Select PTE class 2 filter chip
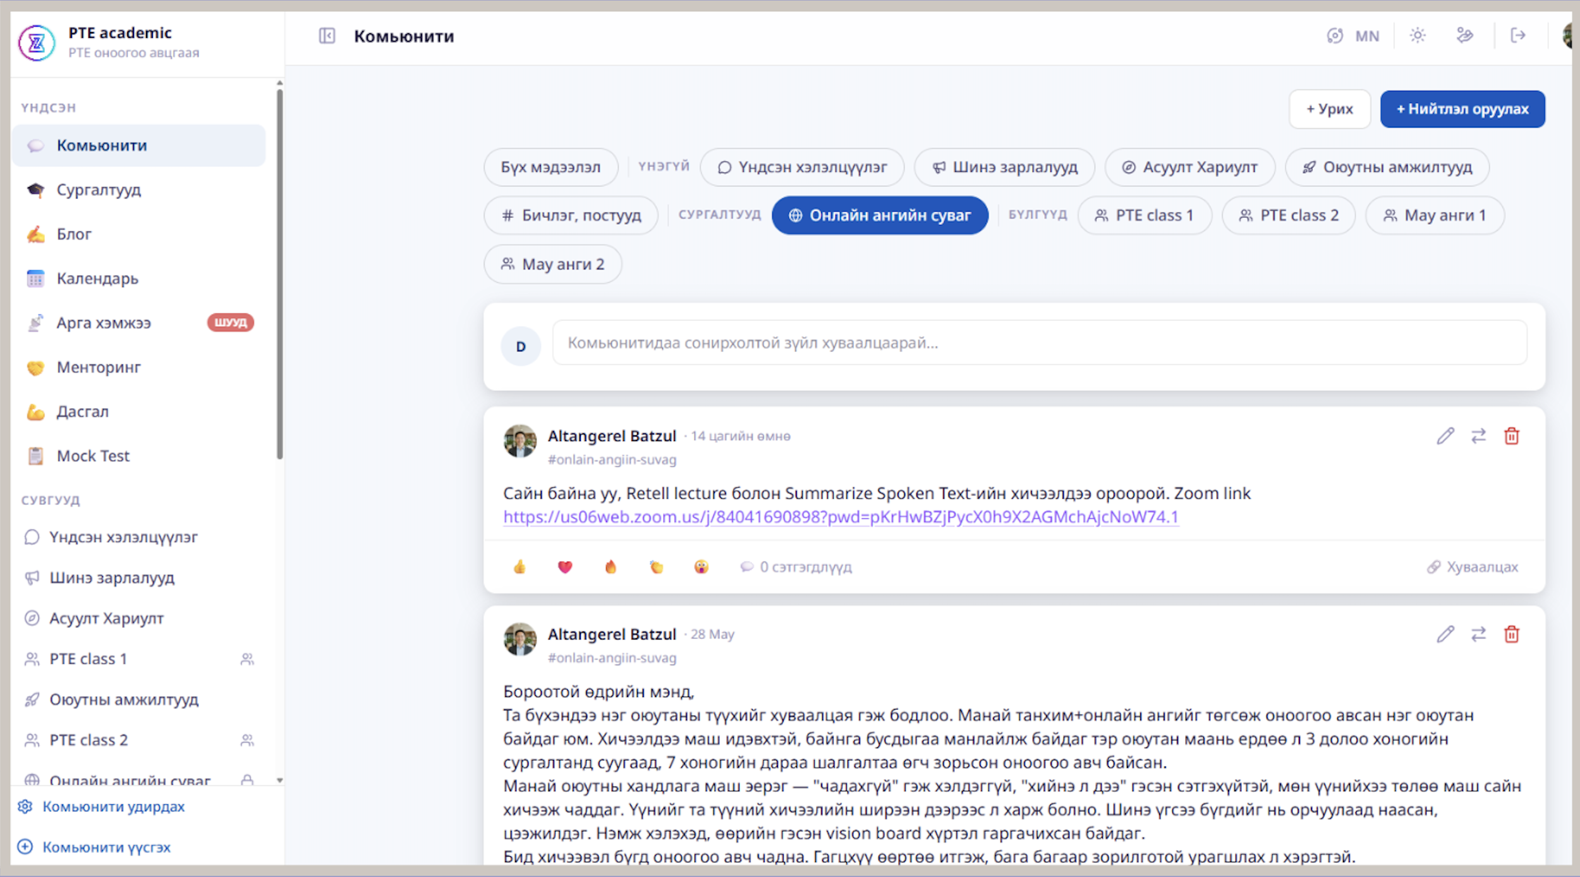 click(1289, 215)
